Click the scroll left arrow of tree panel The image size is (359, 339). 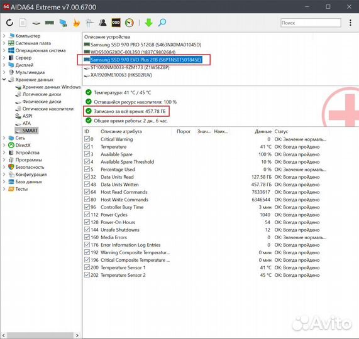click(x=3, y=335)
